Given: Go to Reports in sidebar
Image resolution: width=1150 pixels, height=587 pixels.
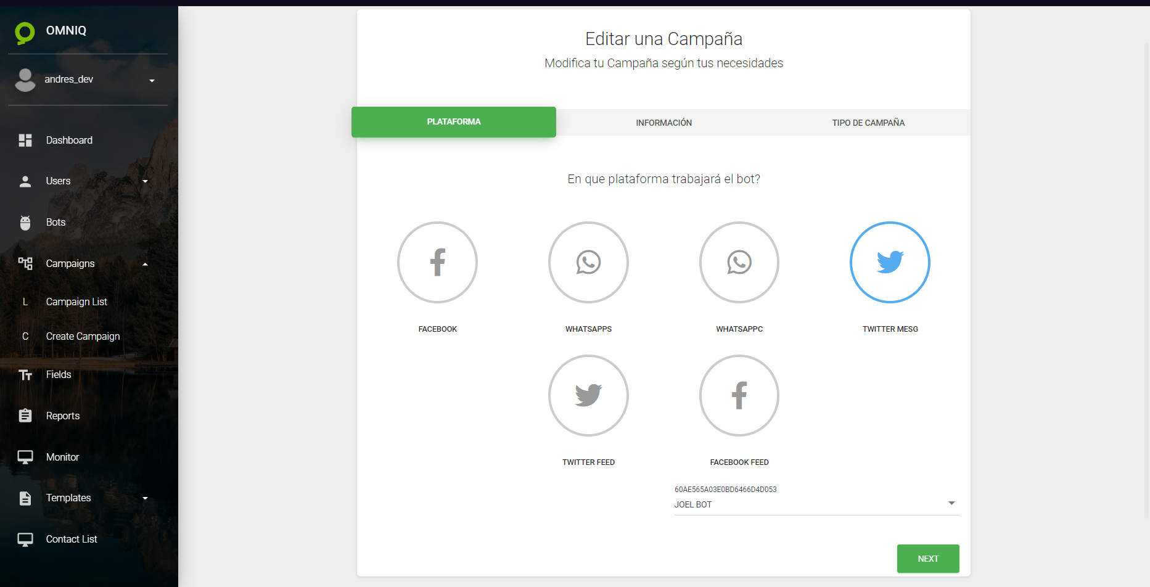Looking at the screenshot, I should coord(62,416).
